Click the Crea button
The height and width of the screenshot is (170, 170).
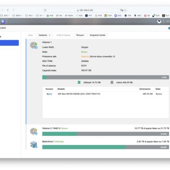30,35
